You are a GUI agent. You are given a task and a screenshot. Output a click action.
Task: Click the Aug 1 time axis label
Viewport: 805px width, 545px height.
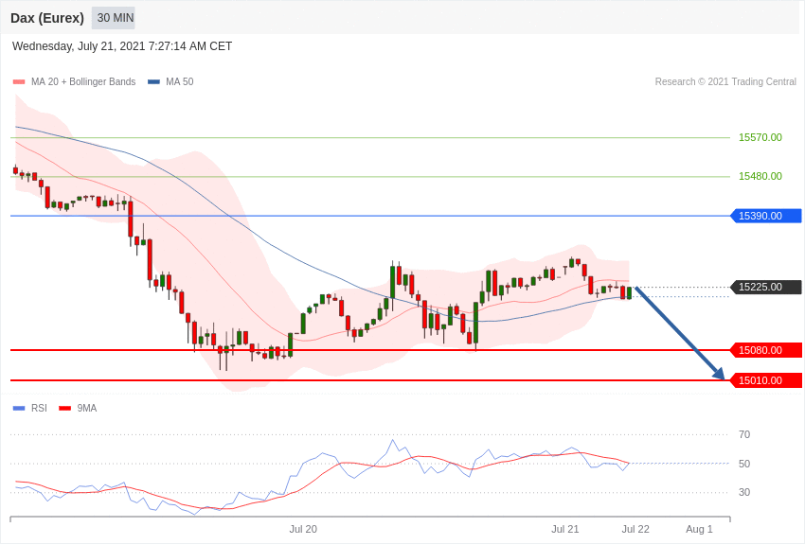[x=699, y=529]
